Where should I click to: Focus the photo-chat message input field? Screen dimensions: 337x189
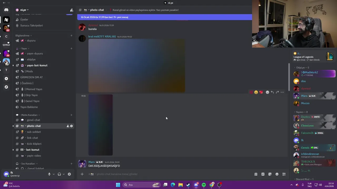coord(168,174)
